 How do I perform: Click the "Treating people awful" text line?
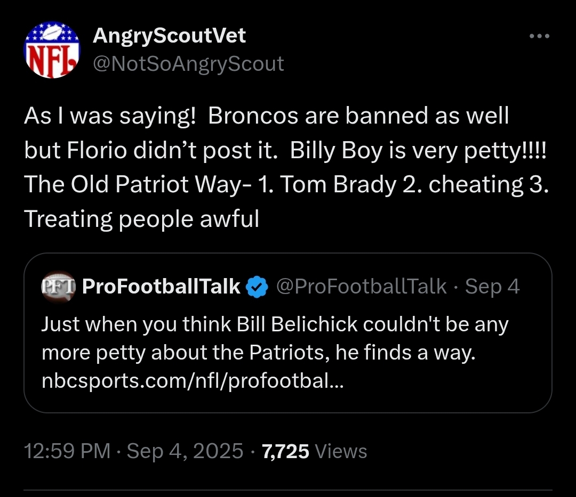click(142, 219)
